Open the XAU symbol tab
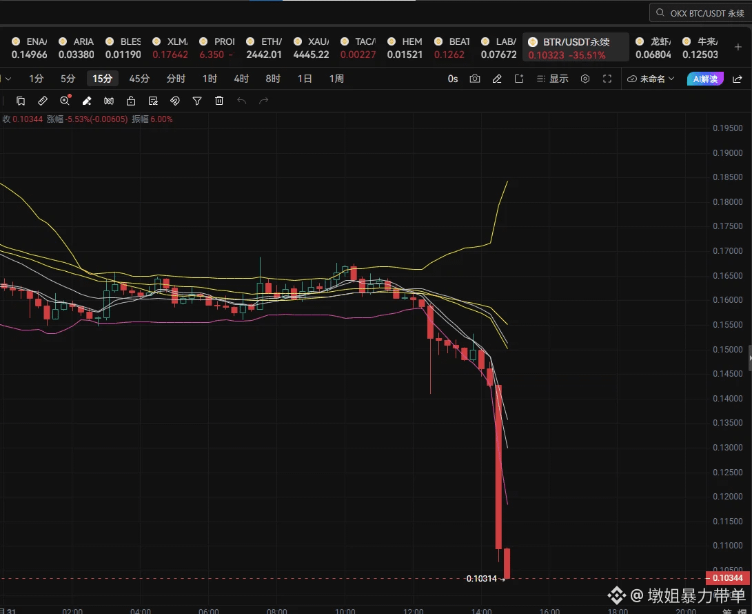 tap(312, 48)
